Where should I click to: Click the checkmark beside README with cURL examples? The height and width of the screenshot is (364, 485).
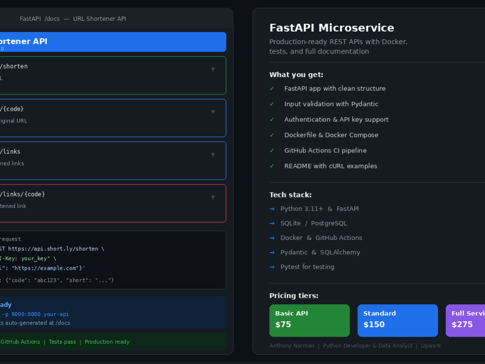pos(272,166)
